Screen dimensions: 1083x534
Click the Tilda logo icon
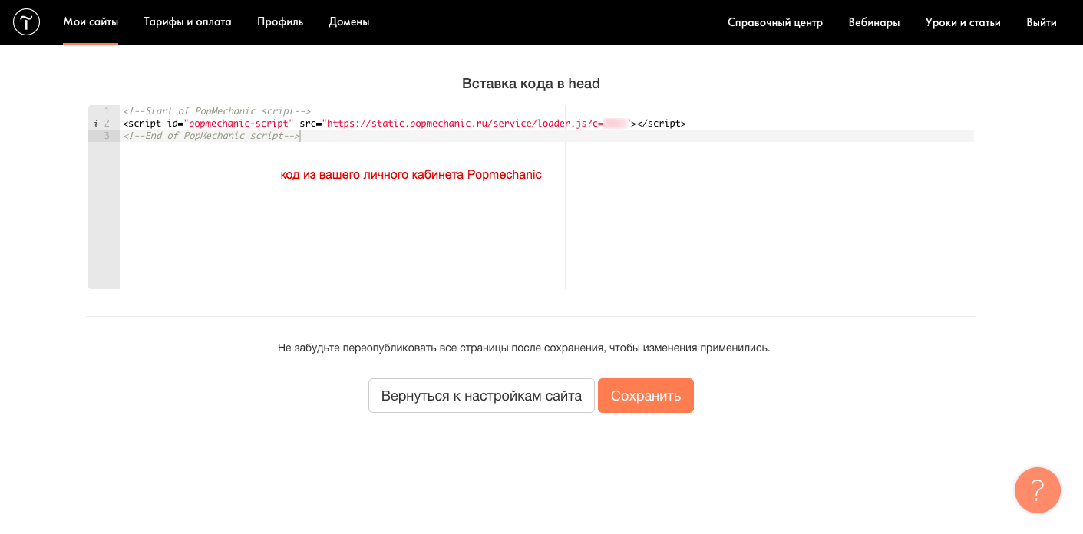tap(27, 22)
